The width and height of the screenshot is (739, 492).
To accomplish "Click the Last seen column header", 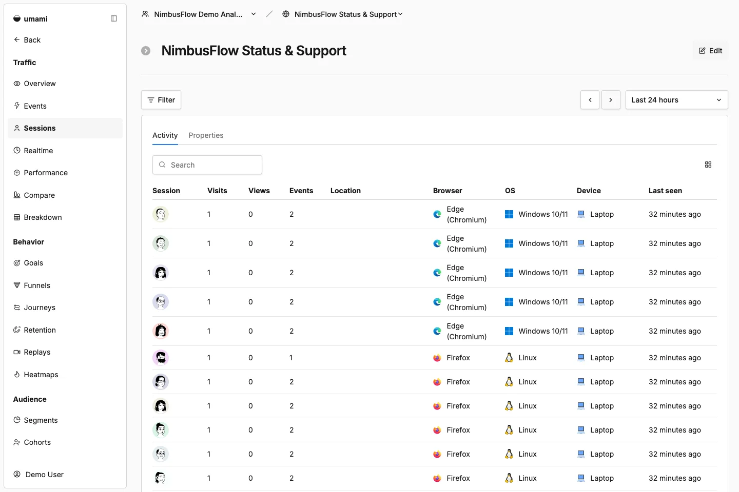I will point(665,191).
